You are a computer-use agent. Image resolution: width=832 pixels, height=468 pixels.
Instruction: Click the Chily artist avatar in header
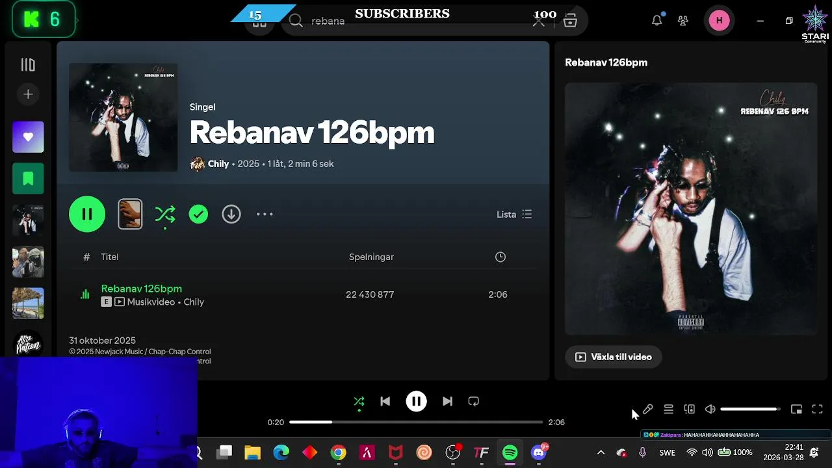(198, 164)
